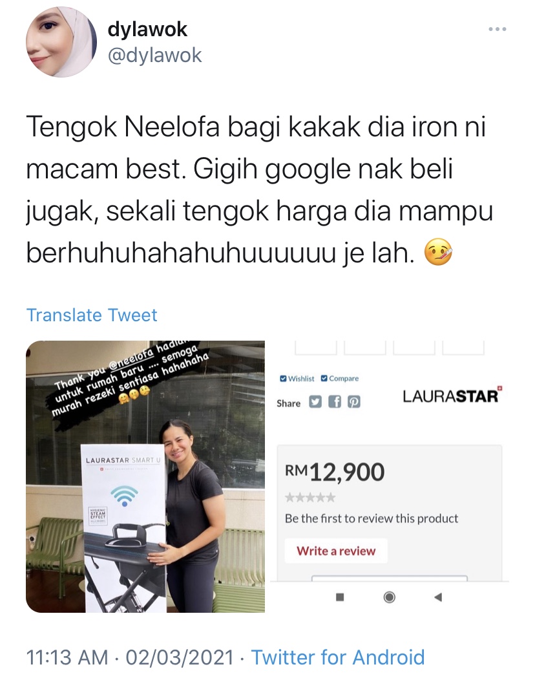Click 'Be the first to review this product'

coord(372,518)
